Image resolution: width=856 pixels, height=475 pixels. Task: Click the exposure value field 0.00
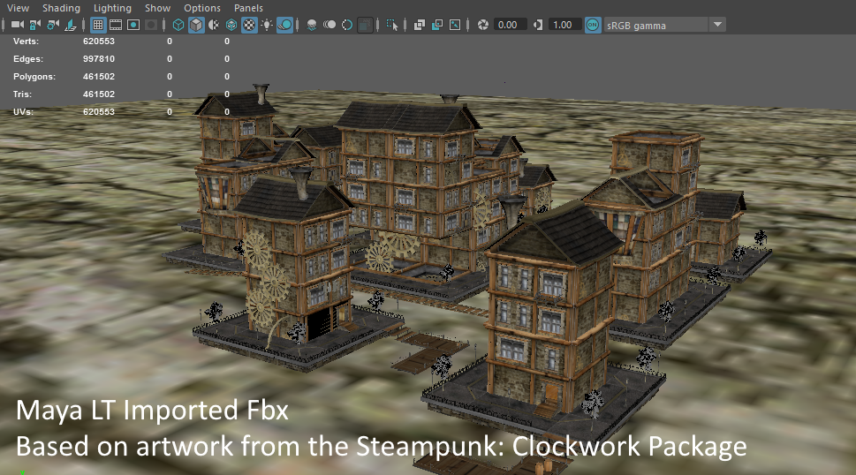tap(510, 25)
